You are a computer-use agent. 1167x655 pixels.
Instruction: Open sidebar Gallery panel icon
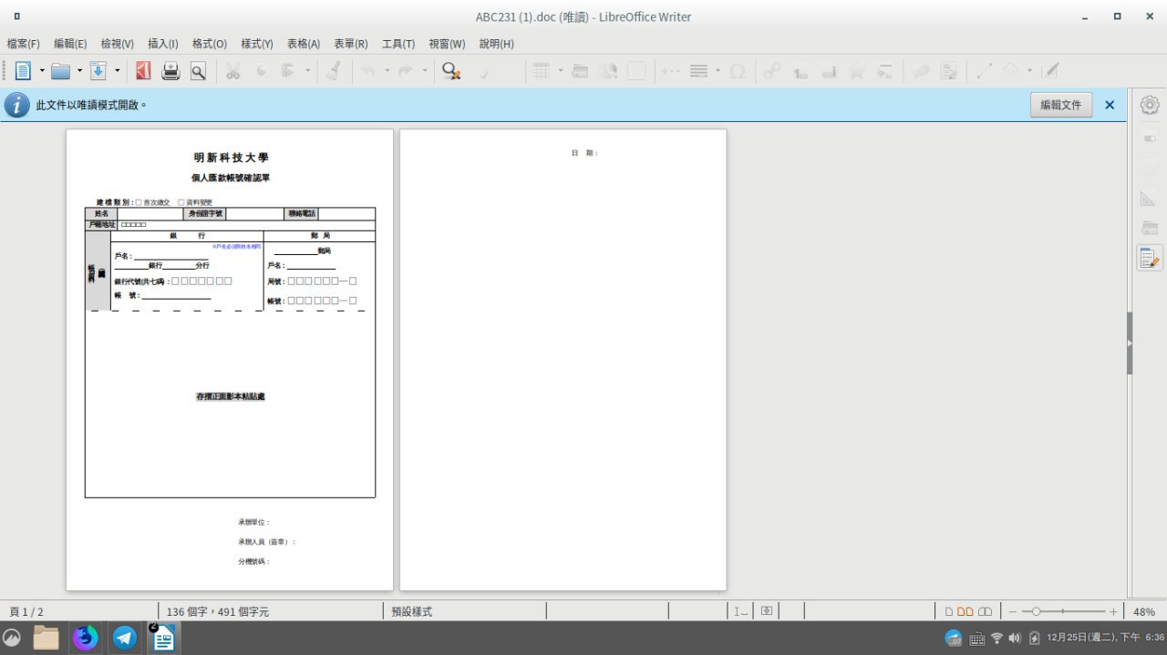pos(1150,228)
